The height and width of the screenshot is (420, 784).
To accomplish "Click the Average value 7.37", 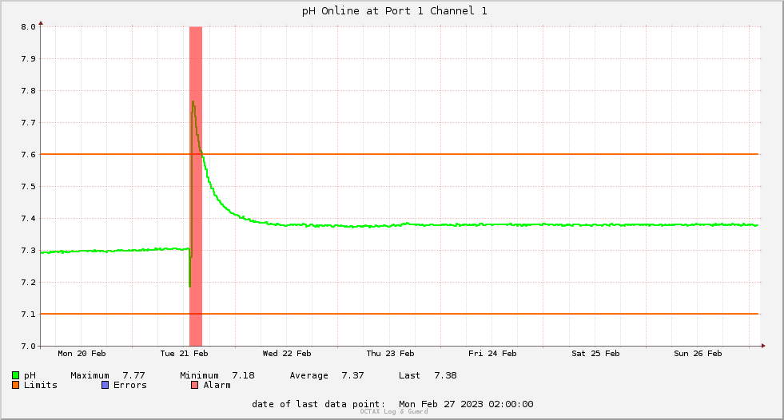I will pyautogui.click(x=352, y=375).
